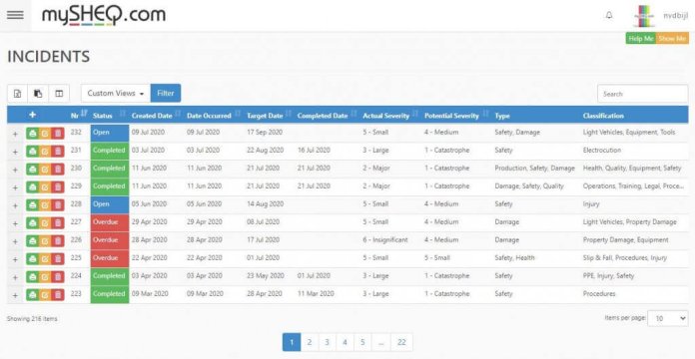Export table to Excel icon
The image size is (695, 359).
(17, 94)
